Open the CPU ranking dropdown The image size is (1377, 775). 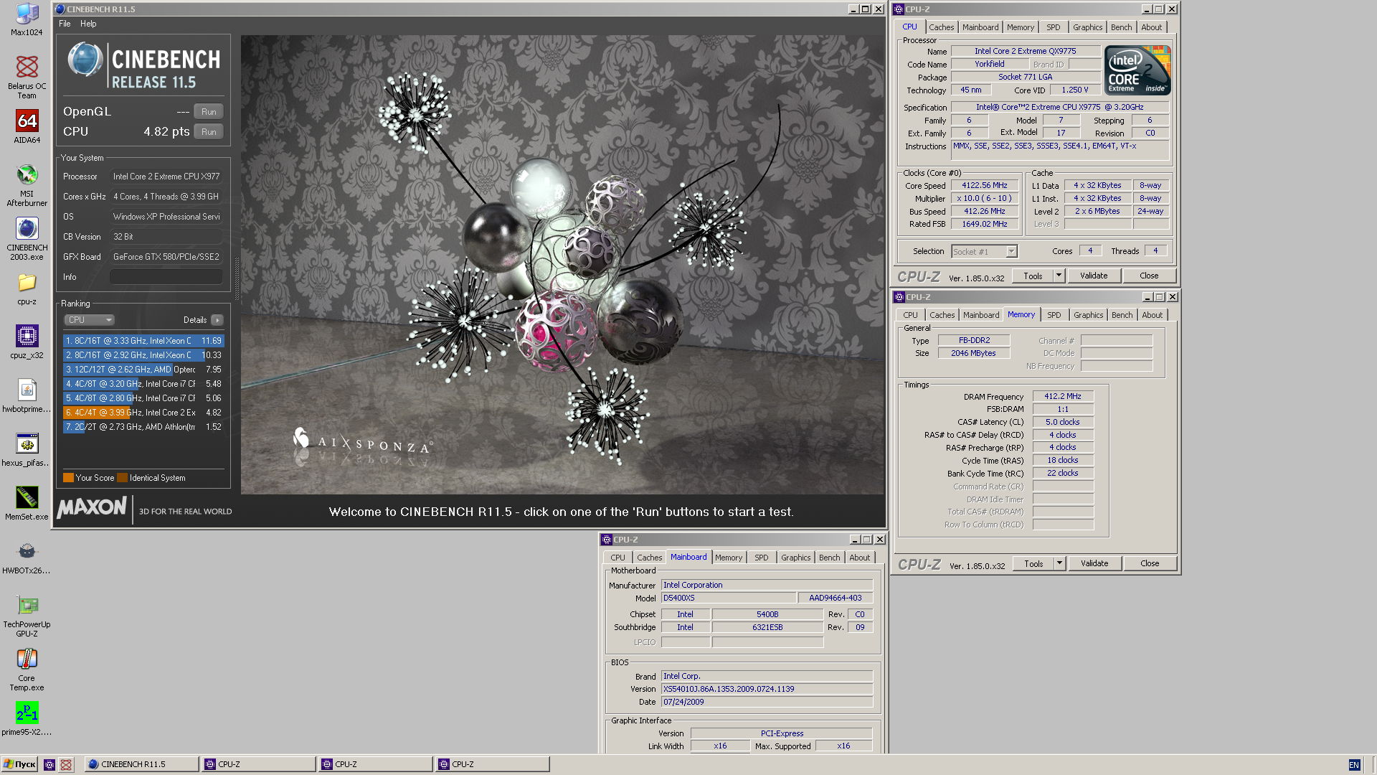[90, 320]
